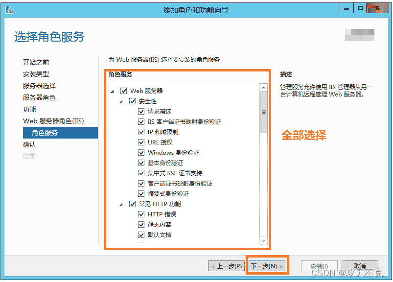This screenshot has width=393, height=282.
Task: Toggle the 客户端证书映射身份验证 checkbox
Action: (x=141, y=183)
